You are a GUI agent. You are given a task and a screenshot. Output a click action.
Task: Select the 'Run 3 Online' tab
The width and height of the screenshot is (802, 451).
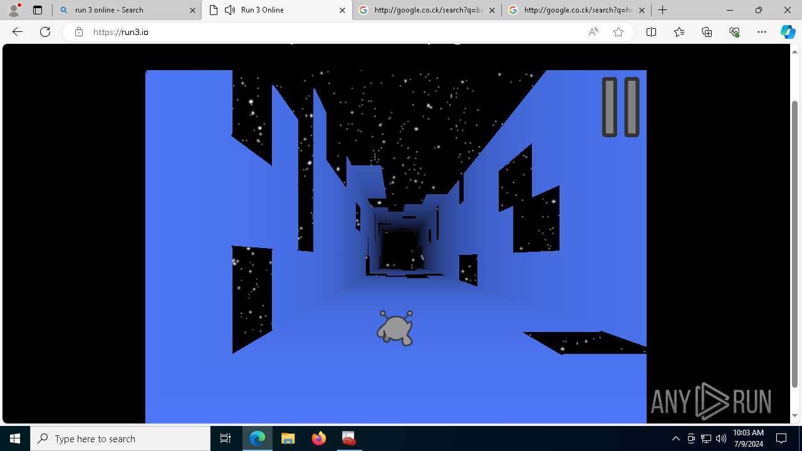[278, 10]
